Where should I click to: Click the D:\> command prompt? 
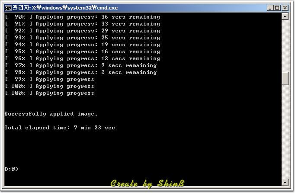point(12,169)
